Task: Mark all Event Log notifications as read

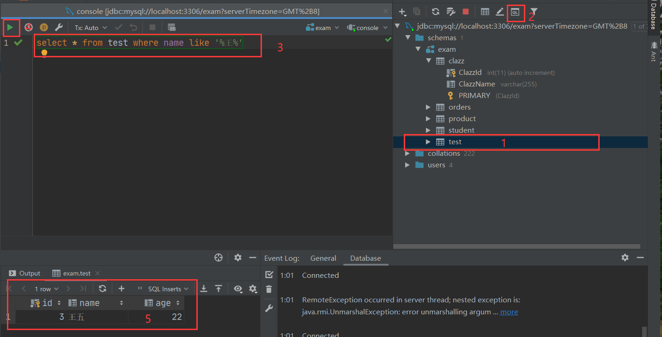Action: (x=269, y=275)
